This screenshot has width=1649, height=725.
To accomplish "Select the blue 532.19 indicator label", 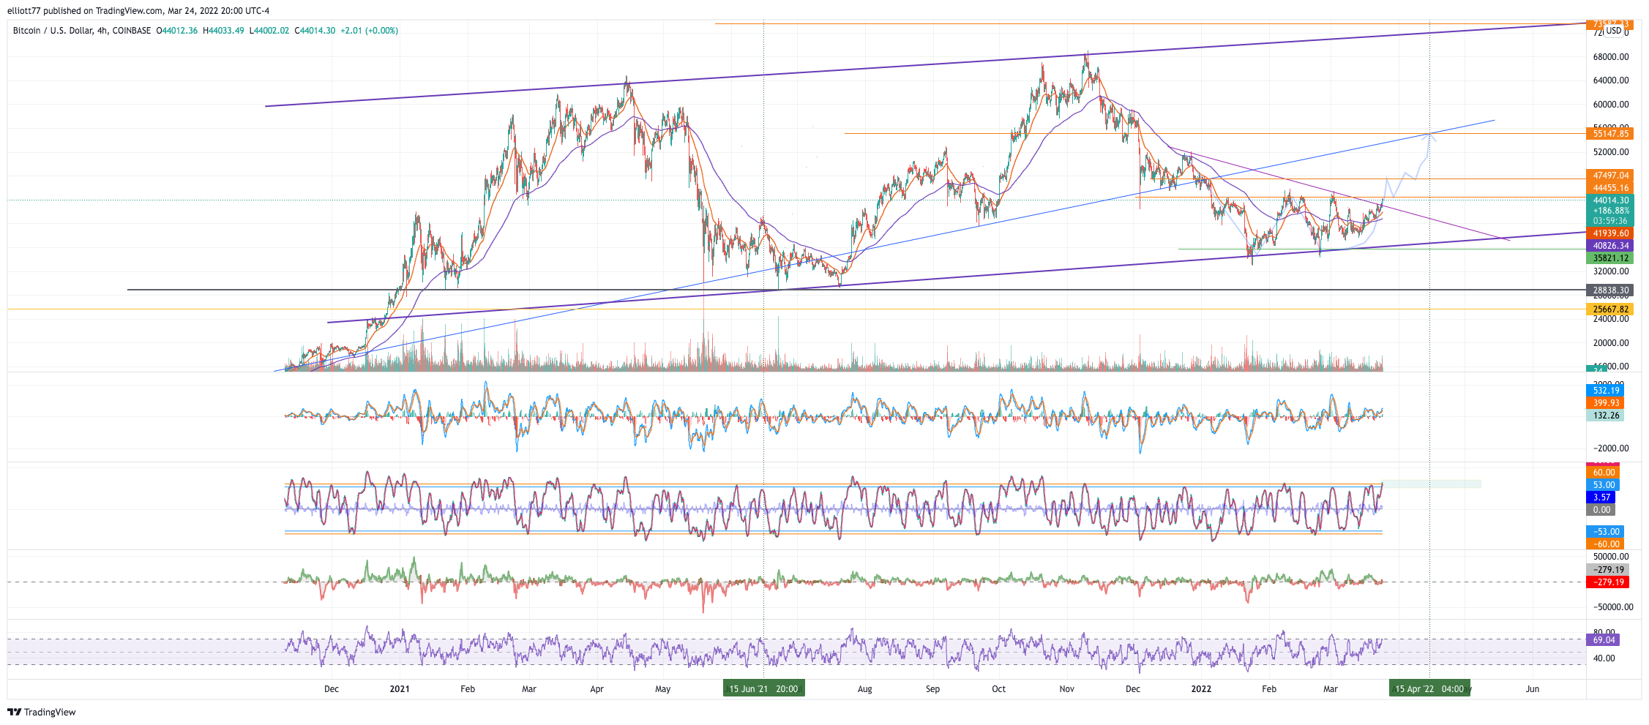I will coord(1605,391).
